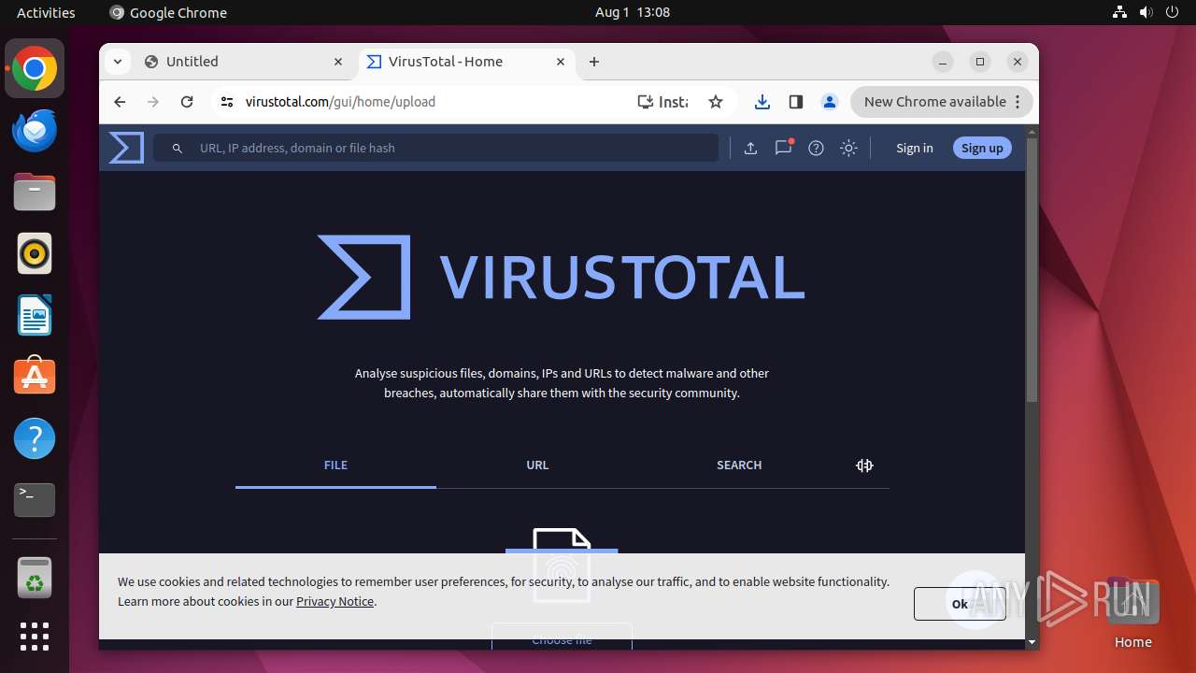Click the address bar URL virustotal.com/gui/home/upload
The width and height of the screenshot is (1196, 673).
[x=340, y=102]
